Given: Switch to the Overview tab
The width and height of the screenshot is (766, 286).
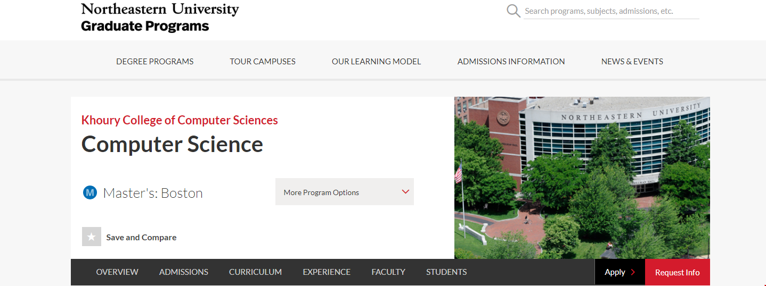Looking at the screenshot, I should pos(117,272).
